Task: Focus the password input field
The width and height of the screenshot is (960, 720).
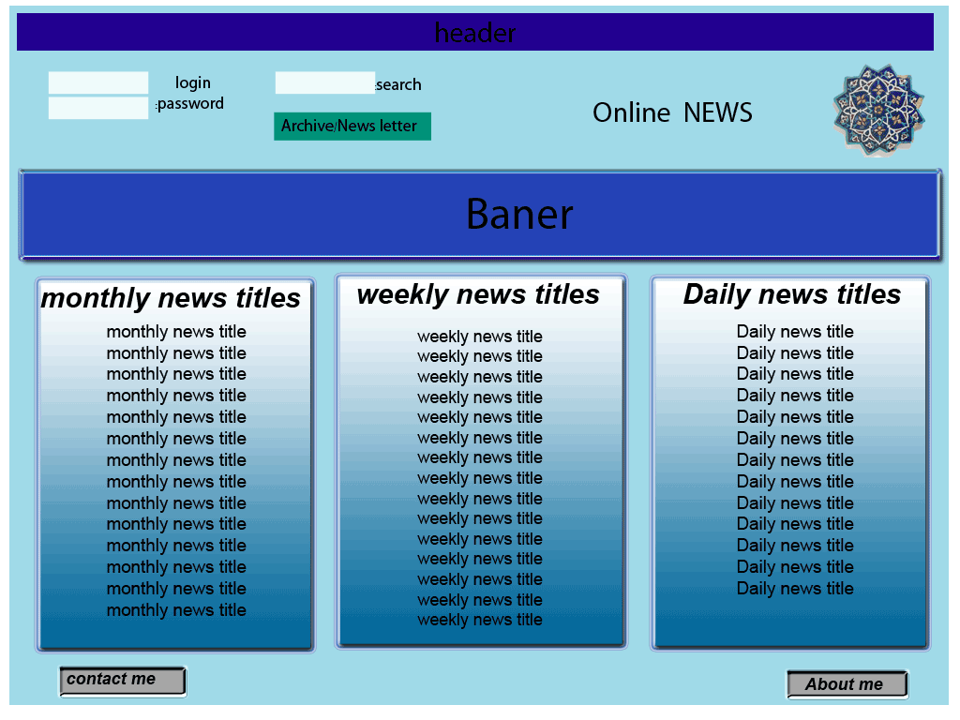Action: coord(98,108)
